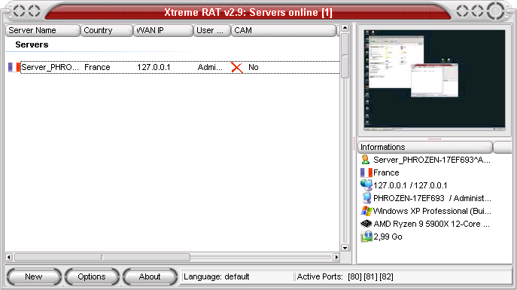Click the horizontal scrollbar left arrow
517x290 pixels.
9,257
